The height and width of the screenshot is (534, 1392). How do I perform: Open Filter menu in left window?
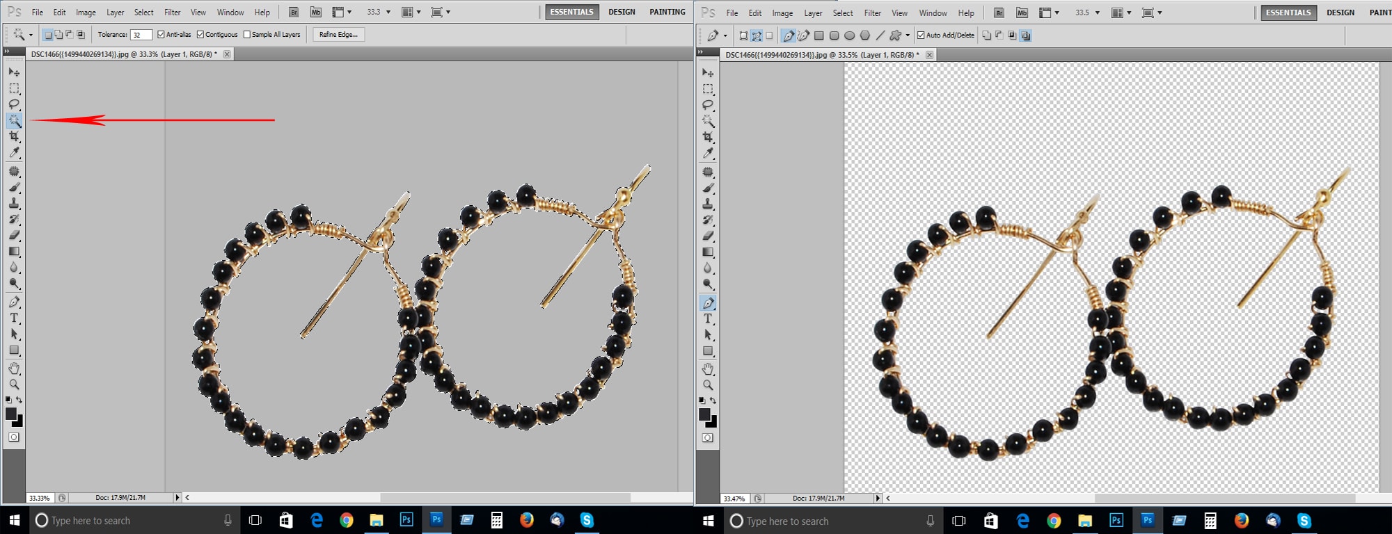tap(172, 13)
